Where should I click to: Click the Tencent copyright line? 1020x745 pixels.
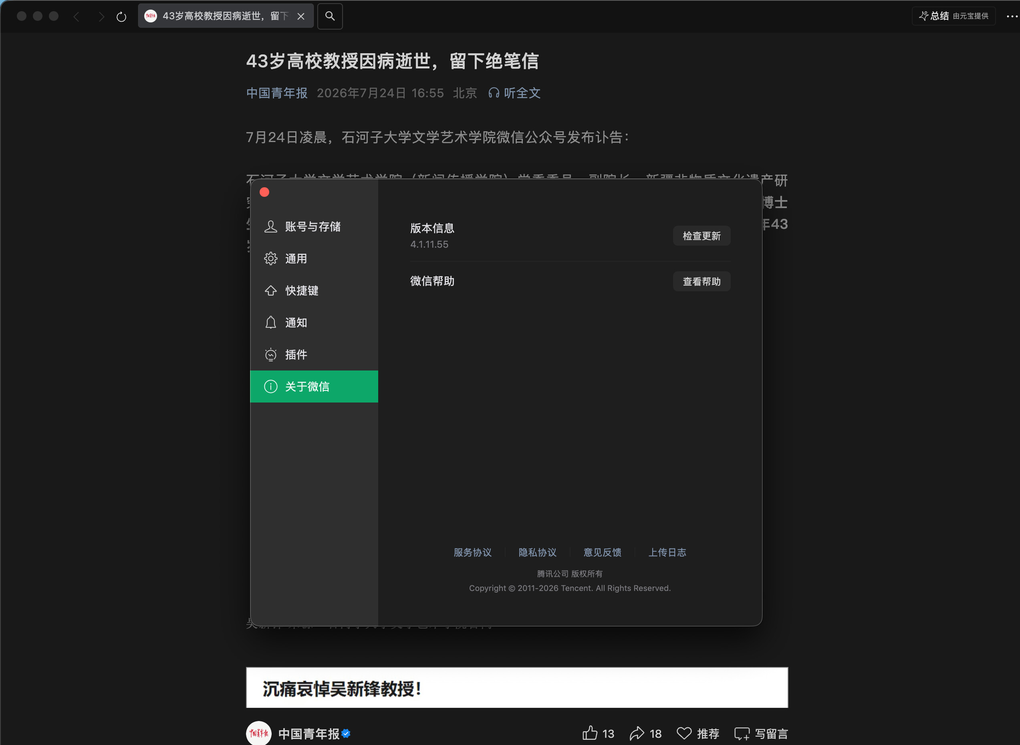pos(570,588)
